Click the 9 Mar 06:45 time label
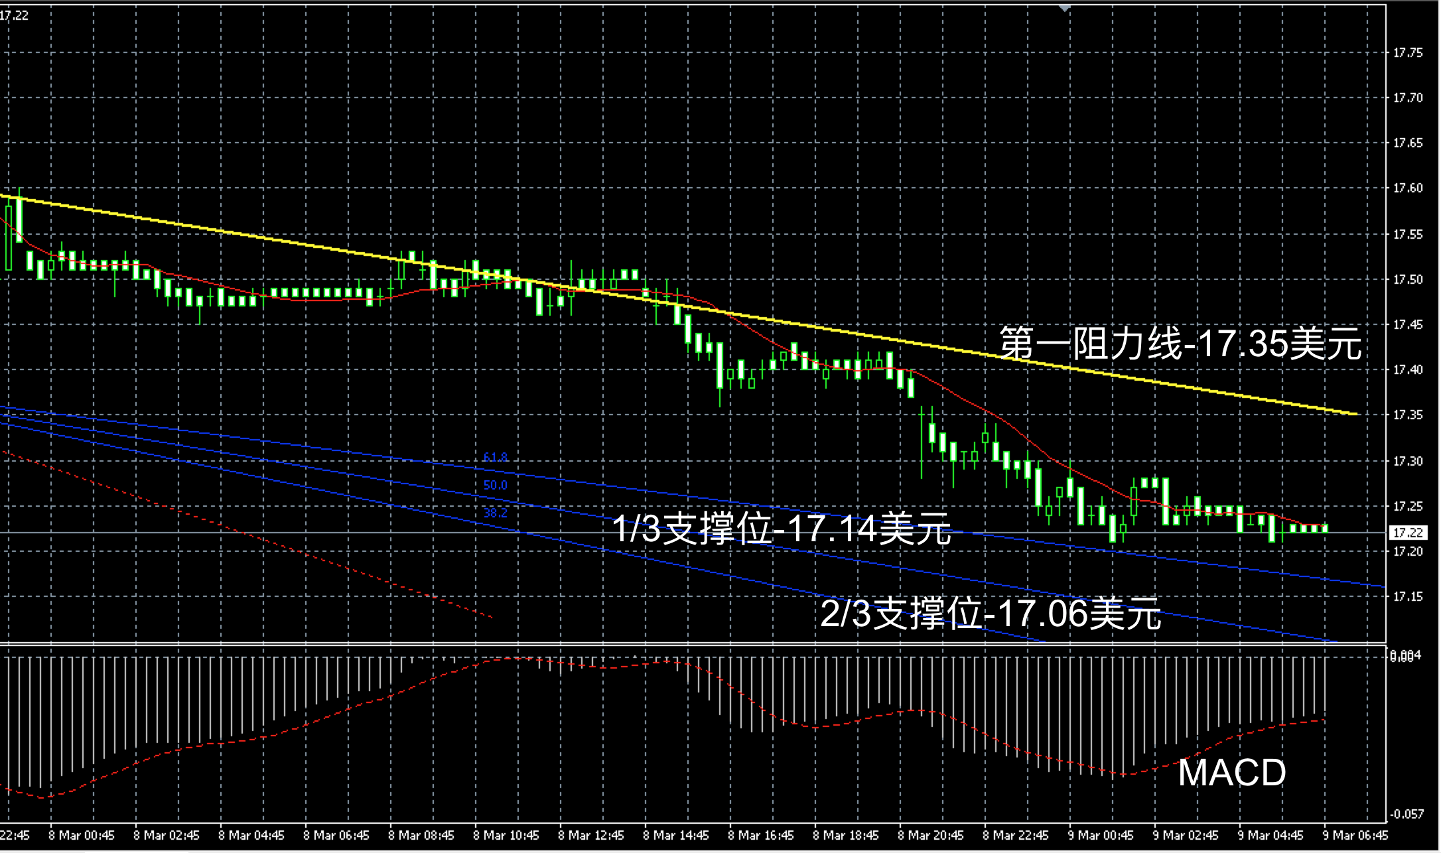This screenshot has height=853, width=1441. coord(1355,835)
